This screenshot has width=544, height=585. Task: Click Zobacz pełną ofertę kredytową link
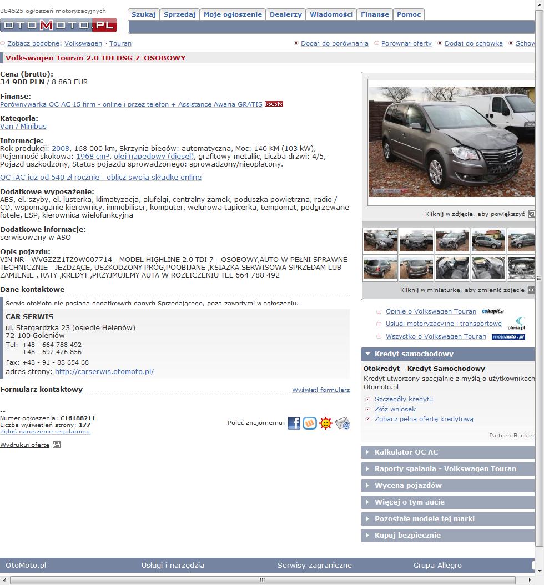coord(424,420)
